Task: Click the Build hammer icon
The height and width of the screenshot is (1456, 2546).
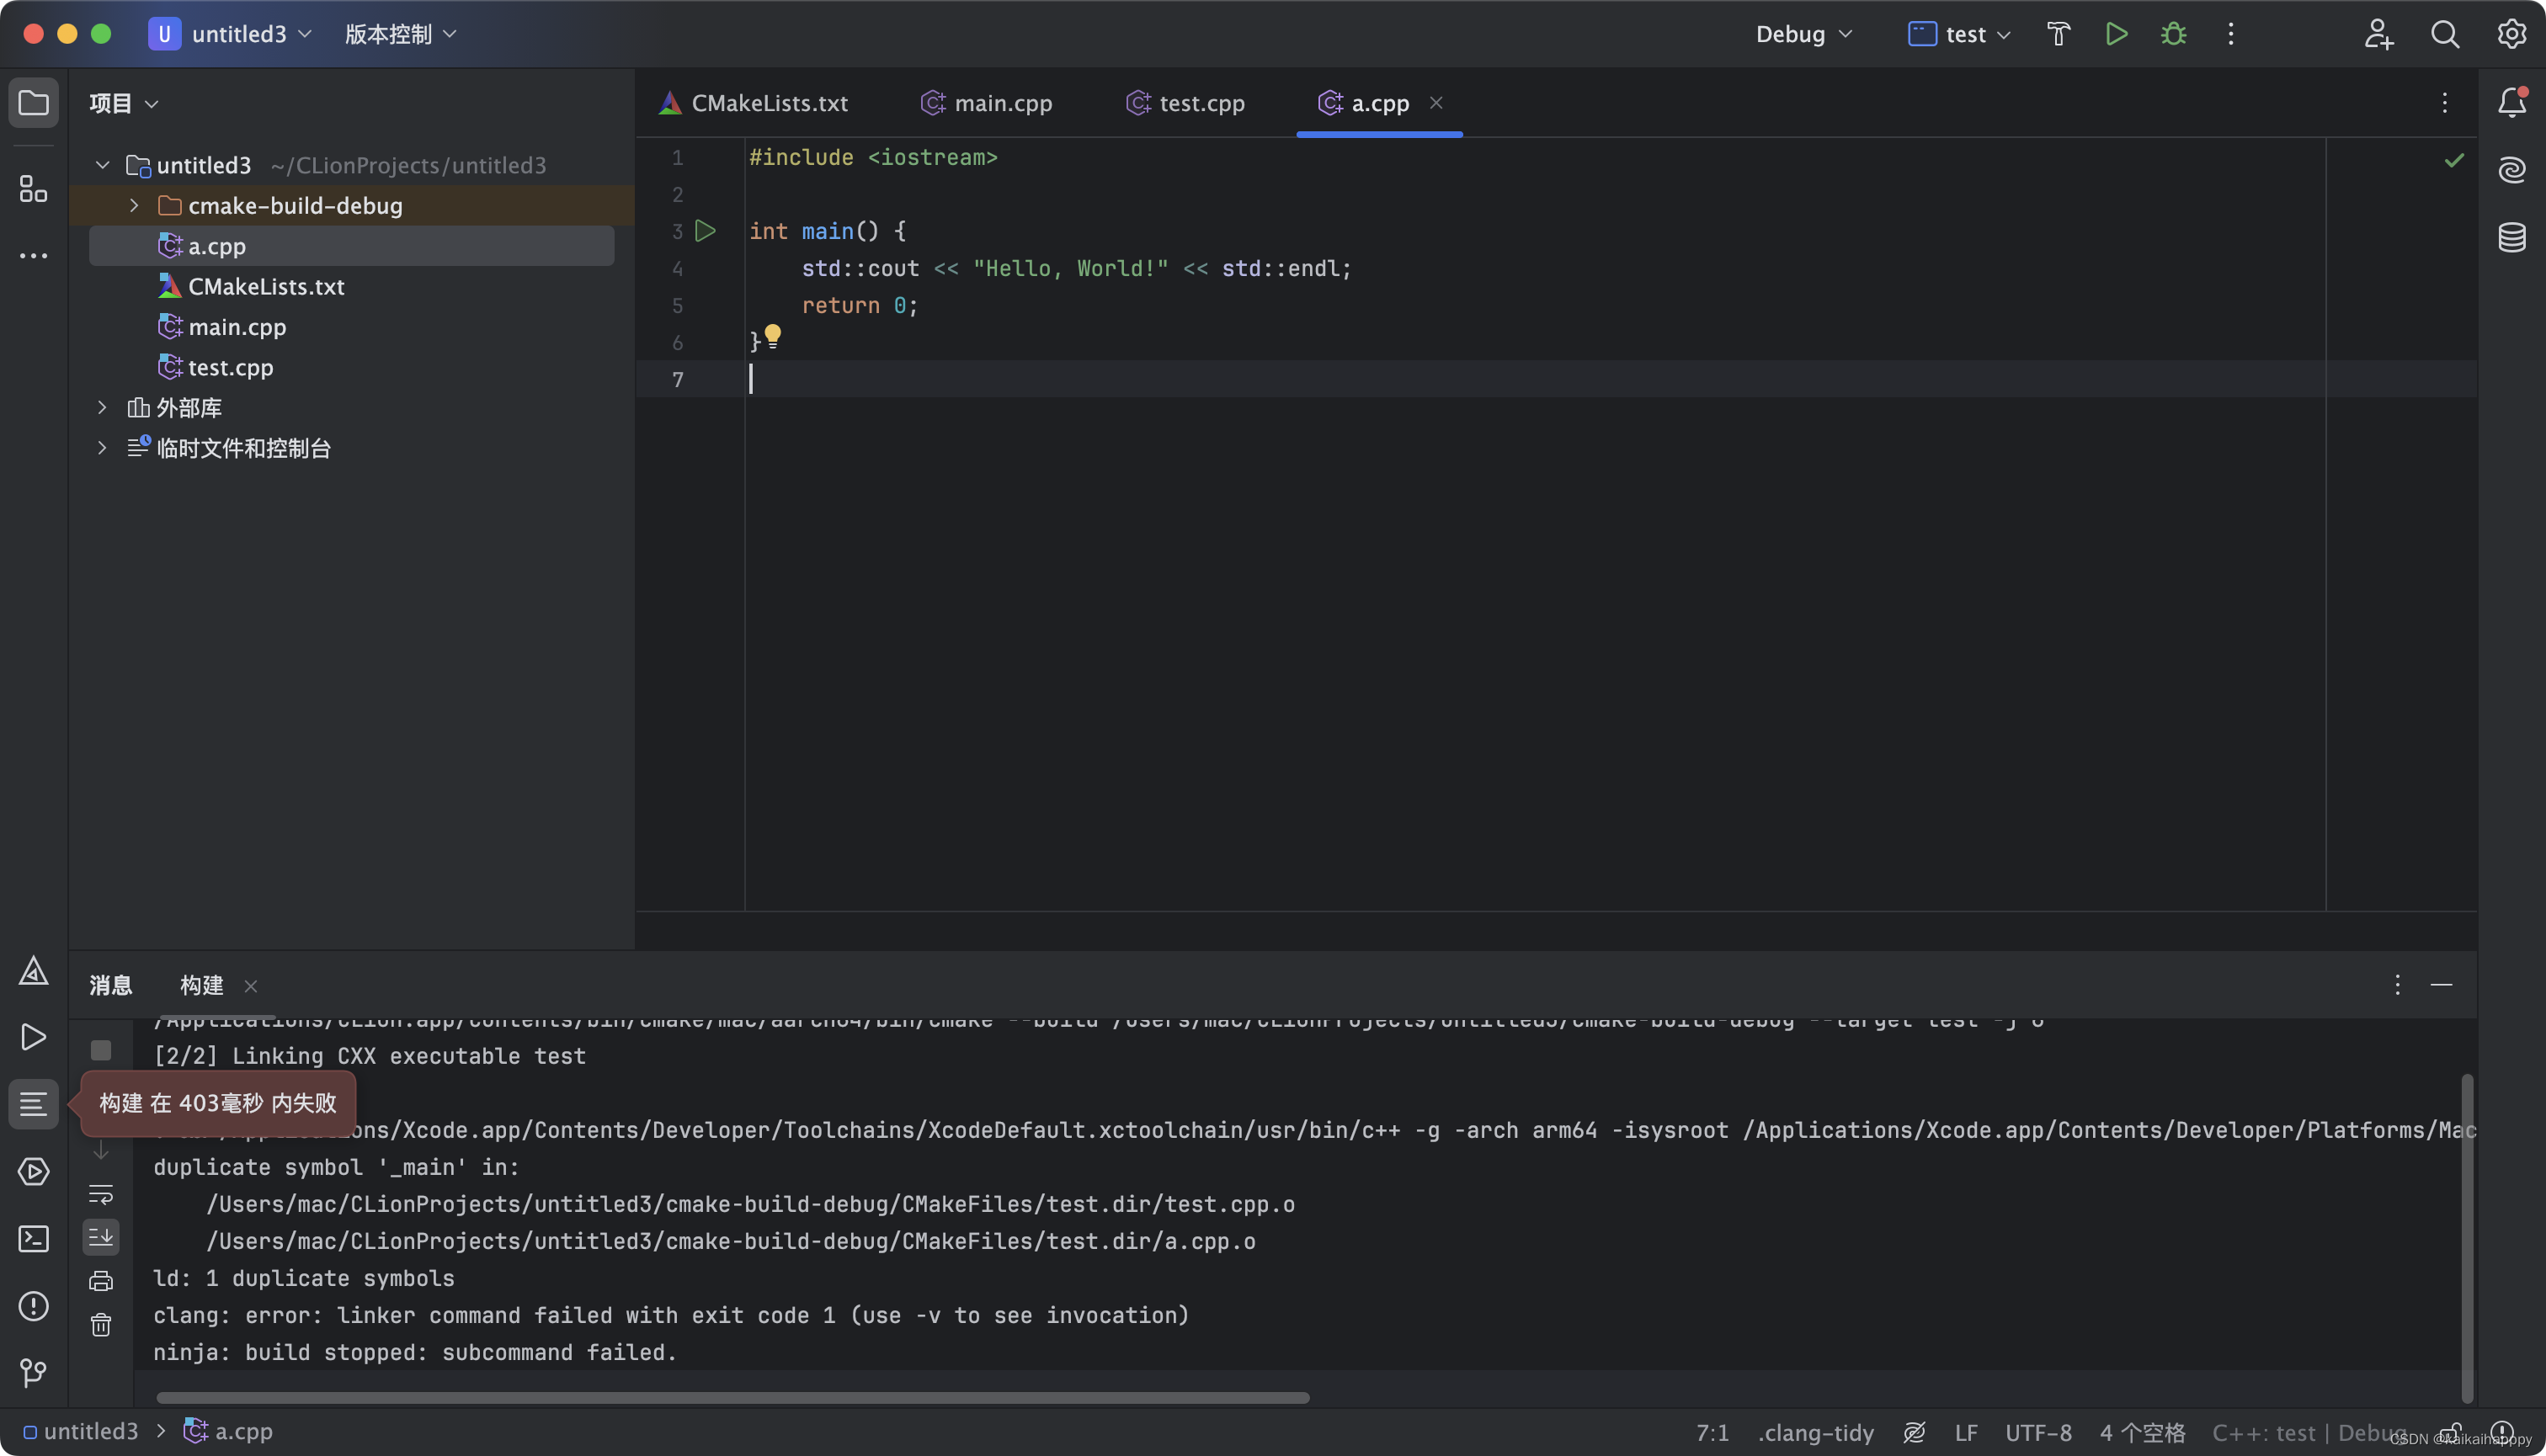Action: point(2058,34)
